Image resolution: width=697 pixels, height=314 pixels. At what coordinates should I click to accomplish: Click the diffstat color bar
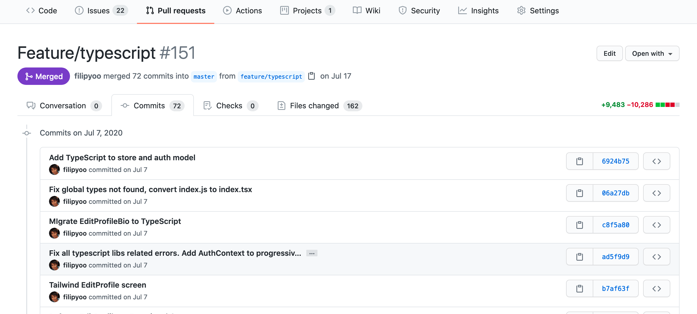667,105
